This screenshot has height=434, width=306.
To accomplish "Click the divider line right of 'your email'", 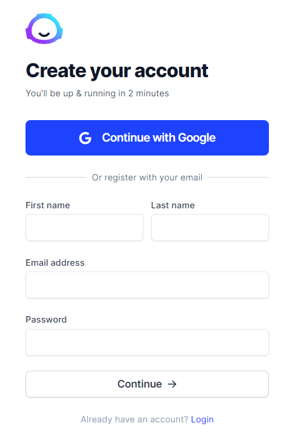I will 238,177.
